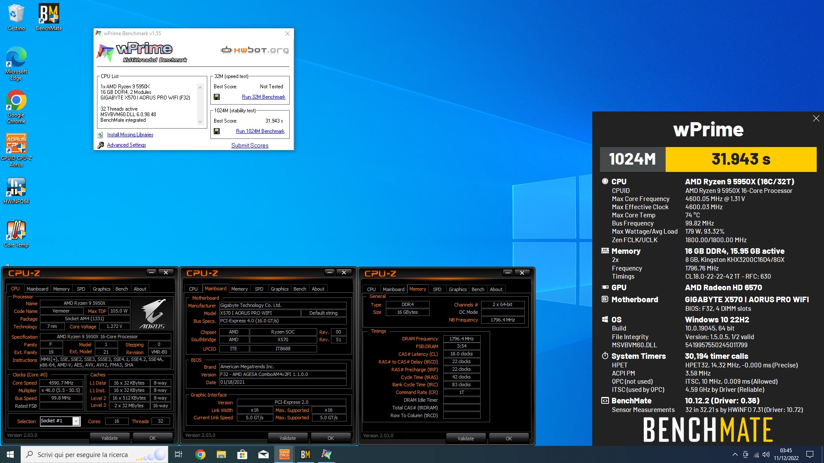Click the CPU model field AMD Ryzen 9 5950X
824x463 pixels.
point(85,303)
